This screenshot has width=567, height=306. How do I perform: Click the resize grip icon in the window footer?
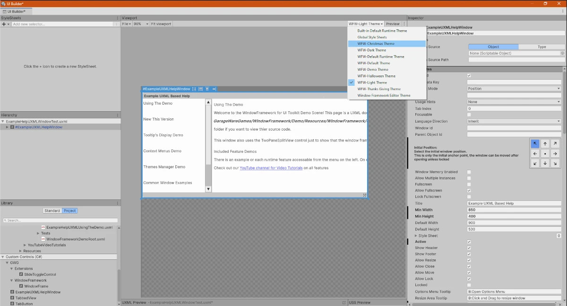(x=365, y=195)
